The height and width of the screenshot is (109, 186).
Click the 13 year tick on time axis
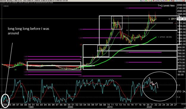point(120,105)
